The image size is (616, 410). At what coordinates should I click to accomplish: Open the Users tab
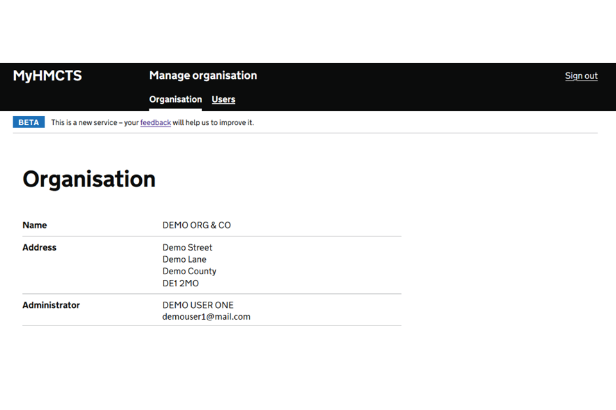pos(223,99)
